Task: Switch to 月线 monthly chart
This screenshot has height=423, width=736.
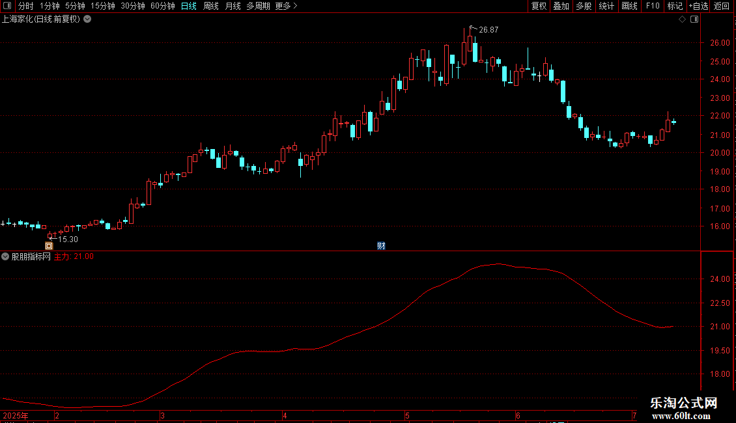Action: pos(233,6)
